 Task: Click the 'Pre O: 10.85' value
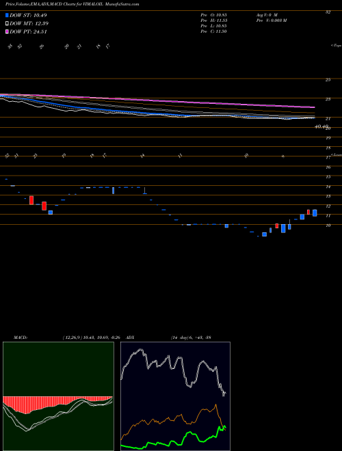(214, 14)
